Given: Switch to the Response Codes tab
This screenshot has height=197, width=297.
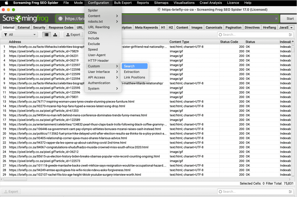Looking at the screenshot, I should coord(61,27).
